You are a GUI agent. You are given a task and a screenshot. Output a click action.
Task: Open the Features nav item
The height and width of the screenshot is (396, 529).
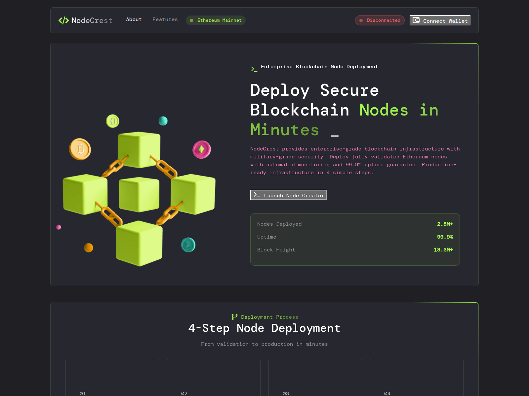[165, 19]
